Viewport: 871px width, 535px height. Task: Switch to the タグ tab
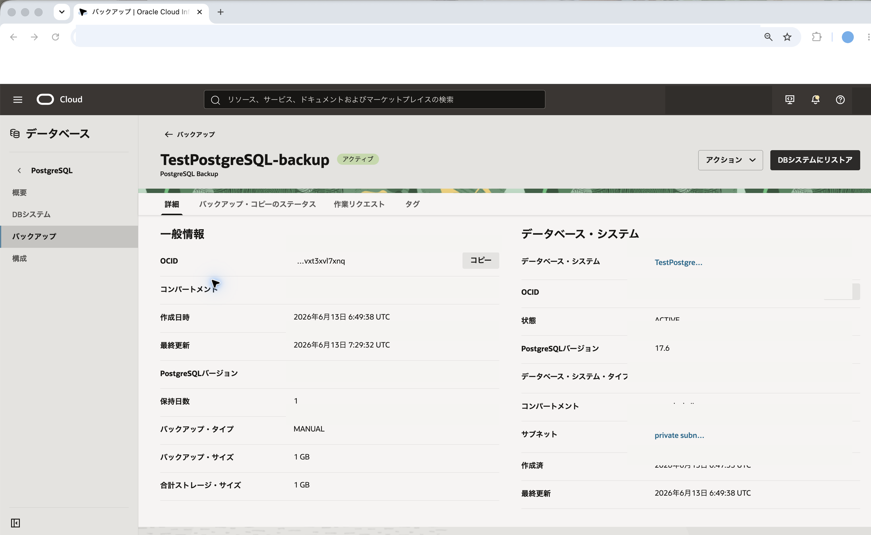[413, 204]
